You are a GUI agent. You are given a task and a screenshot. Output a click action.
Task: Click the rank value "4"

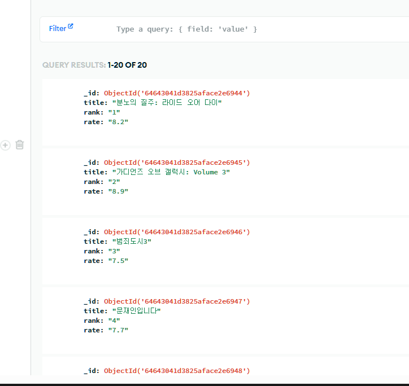(x=114, y=321)
